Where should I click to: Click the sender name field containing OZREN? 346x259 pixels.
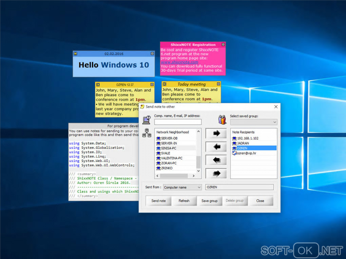[239, 187]
